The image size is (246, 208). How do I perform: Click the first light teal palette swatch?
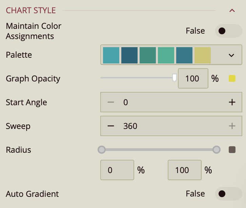click(111, 55)
